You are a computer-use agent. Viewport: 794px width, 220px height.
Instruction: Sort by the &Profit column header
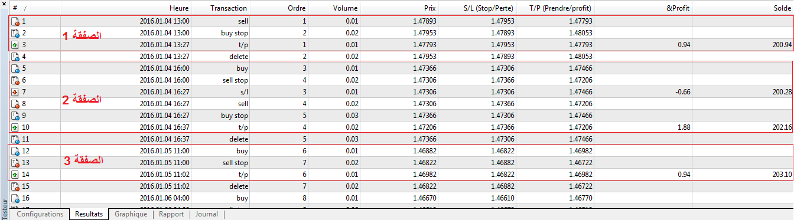643,9
